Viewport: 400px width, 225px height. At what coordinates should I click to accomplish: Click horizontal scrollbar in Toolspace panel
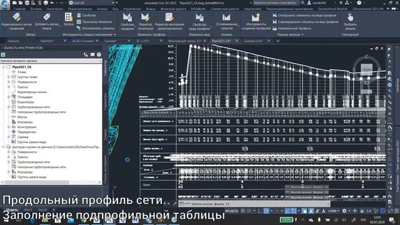[x=51, y=182]
